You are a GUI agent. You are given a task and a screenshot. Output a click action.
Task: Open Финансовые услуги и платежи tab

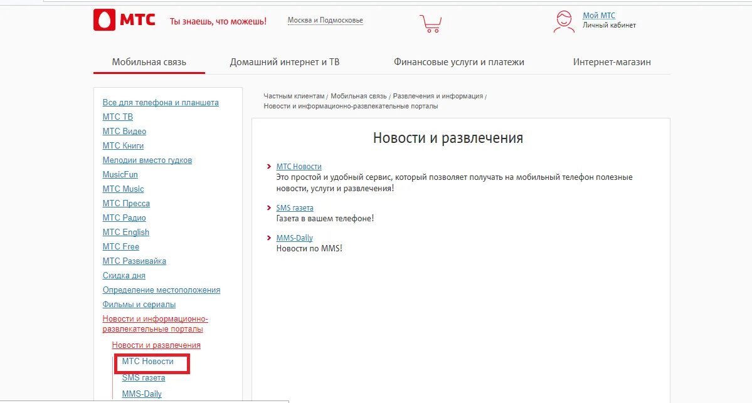459,62
